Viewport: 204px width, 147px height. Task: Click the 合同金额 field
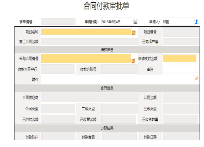181,97
